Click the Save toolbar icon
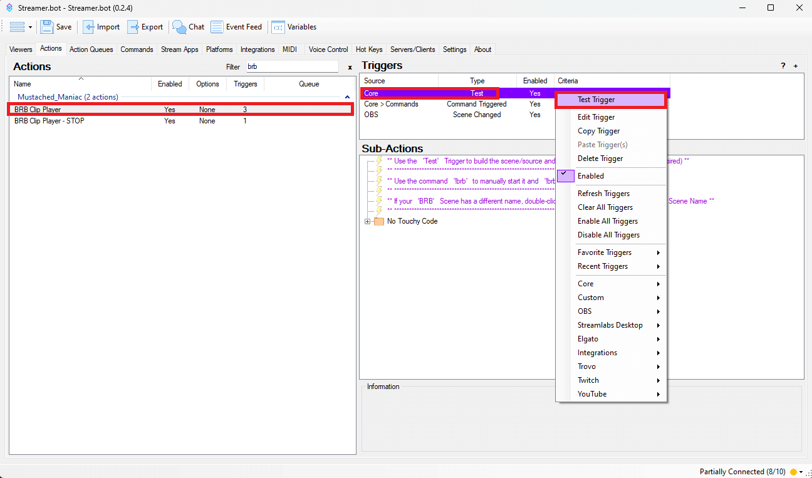 tap(47, 27)
